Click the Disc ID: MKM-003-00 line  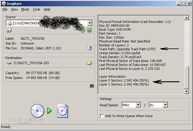pos(114,26)
